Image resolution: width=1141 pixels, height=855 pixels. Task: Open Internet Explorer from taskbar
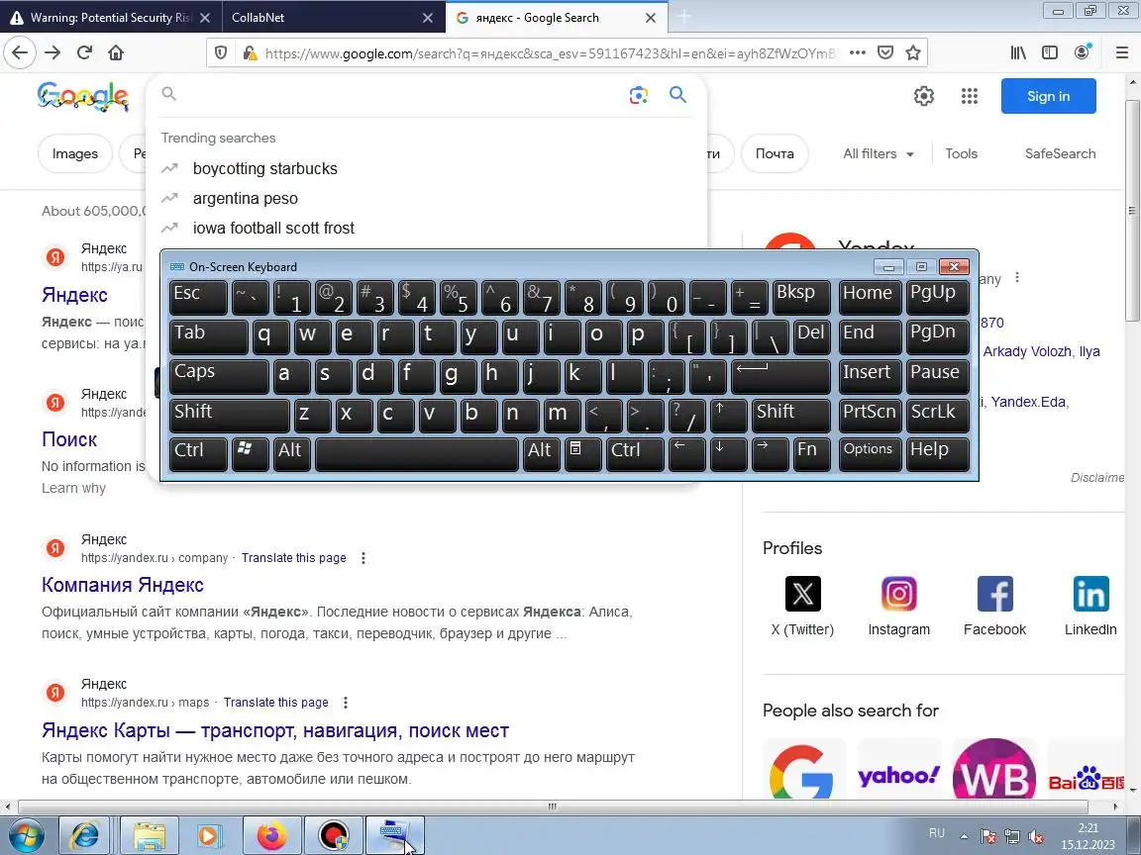pos(84,835)
